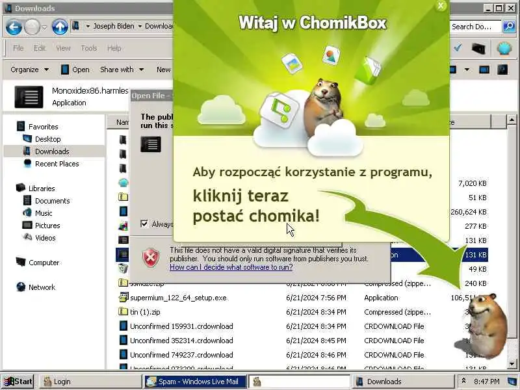Click supermium setup file icon
The width and height of the screenshot is (520, 390).
coord(123,297)
